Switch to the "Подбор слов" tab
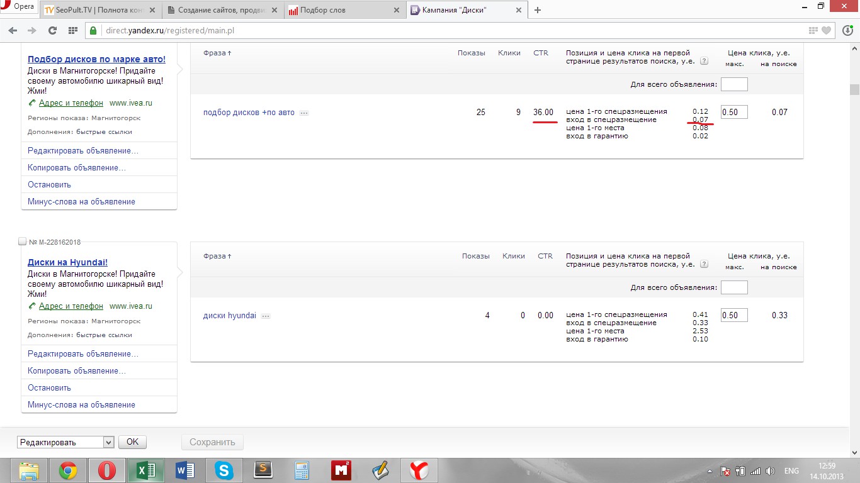The image size is (860, 483). coord(344,10)
